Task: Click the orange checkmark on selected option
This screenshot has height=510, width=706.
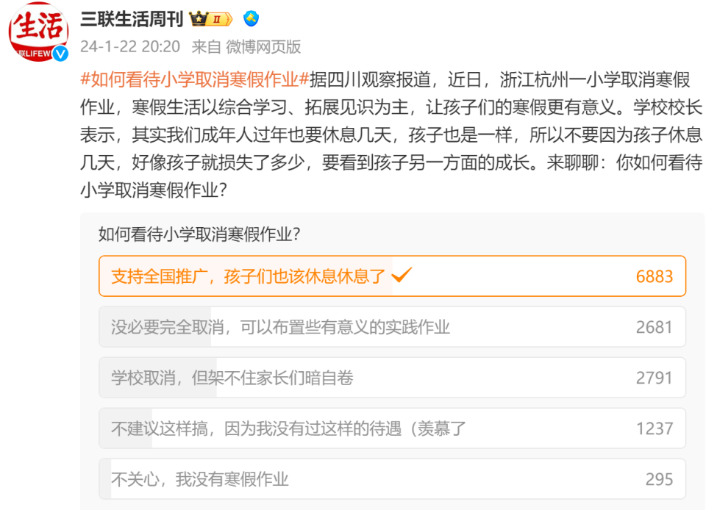Action: pos(402,274)
